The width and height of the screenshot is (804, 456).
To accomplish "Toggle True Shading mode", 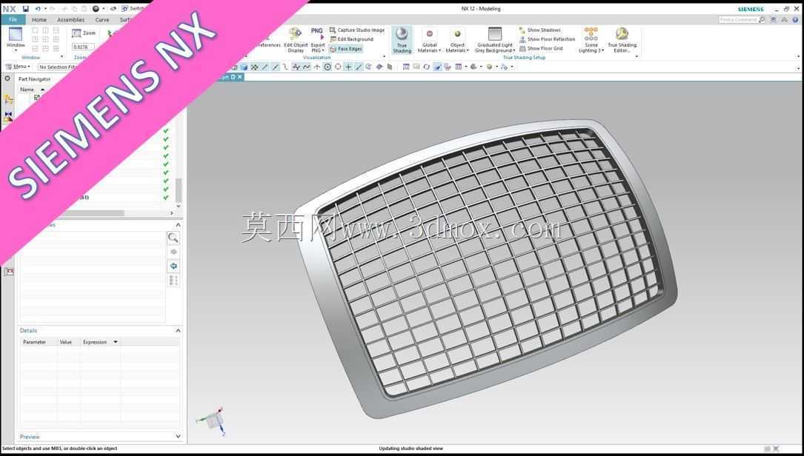I will coord(402,40).
